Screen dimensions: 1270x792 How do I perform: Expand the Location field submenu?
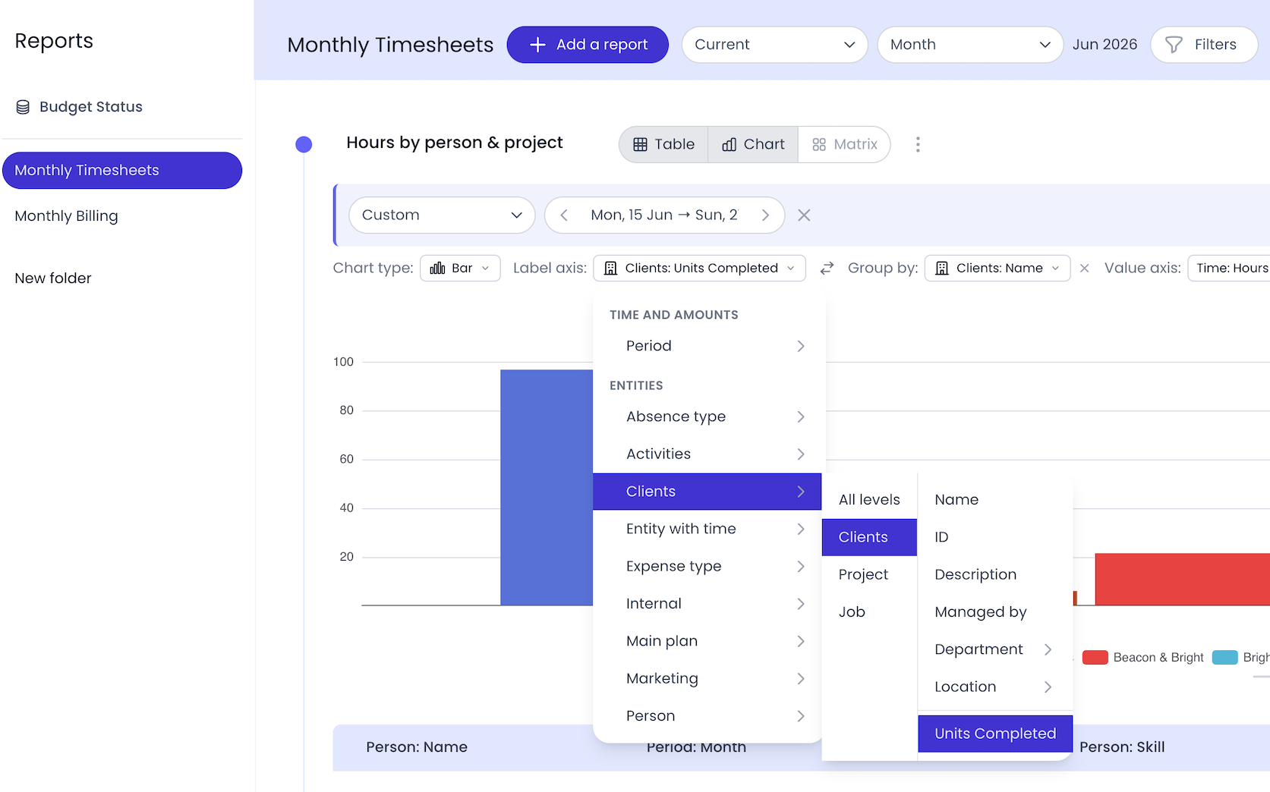click(x=995, y=687)
